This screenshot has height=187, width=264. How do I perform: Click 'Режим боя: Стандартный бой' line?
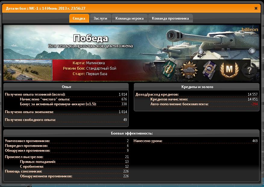(90, 68)
